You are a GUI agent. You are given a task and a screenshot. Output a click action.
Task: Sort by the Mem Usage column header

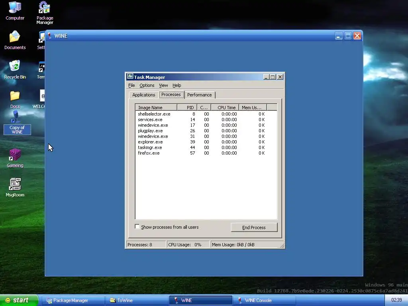pyautogui.click(x=253, y=108)
